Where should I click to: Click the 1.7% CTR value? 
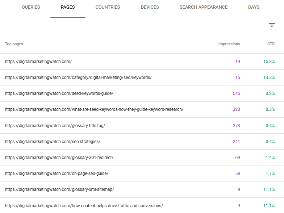click(x=270, y=174)
